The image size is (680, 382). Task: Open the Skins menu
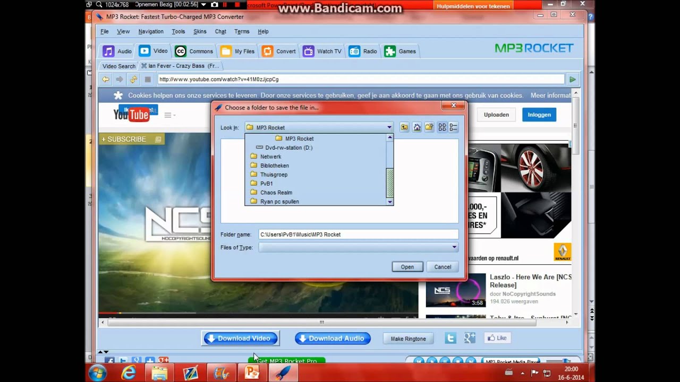[x=200, y=31]
